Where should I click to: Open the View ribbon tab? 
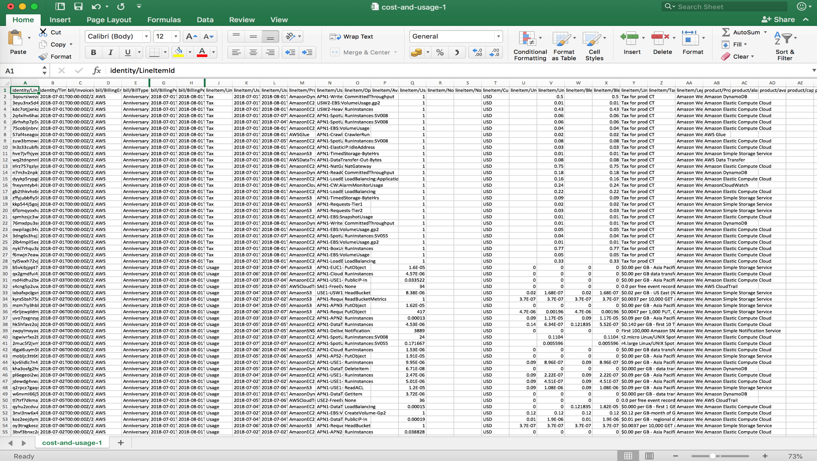click(279, 20)
